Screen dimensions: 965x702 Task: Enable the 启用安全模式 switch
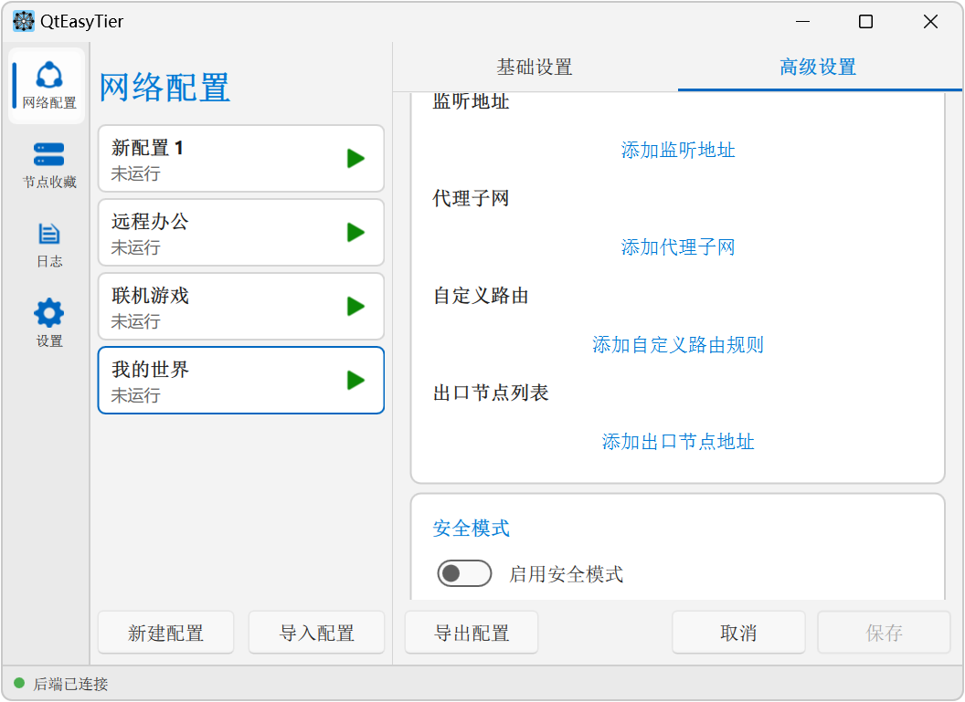tap(464, 573)
